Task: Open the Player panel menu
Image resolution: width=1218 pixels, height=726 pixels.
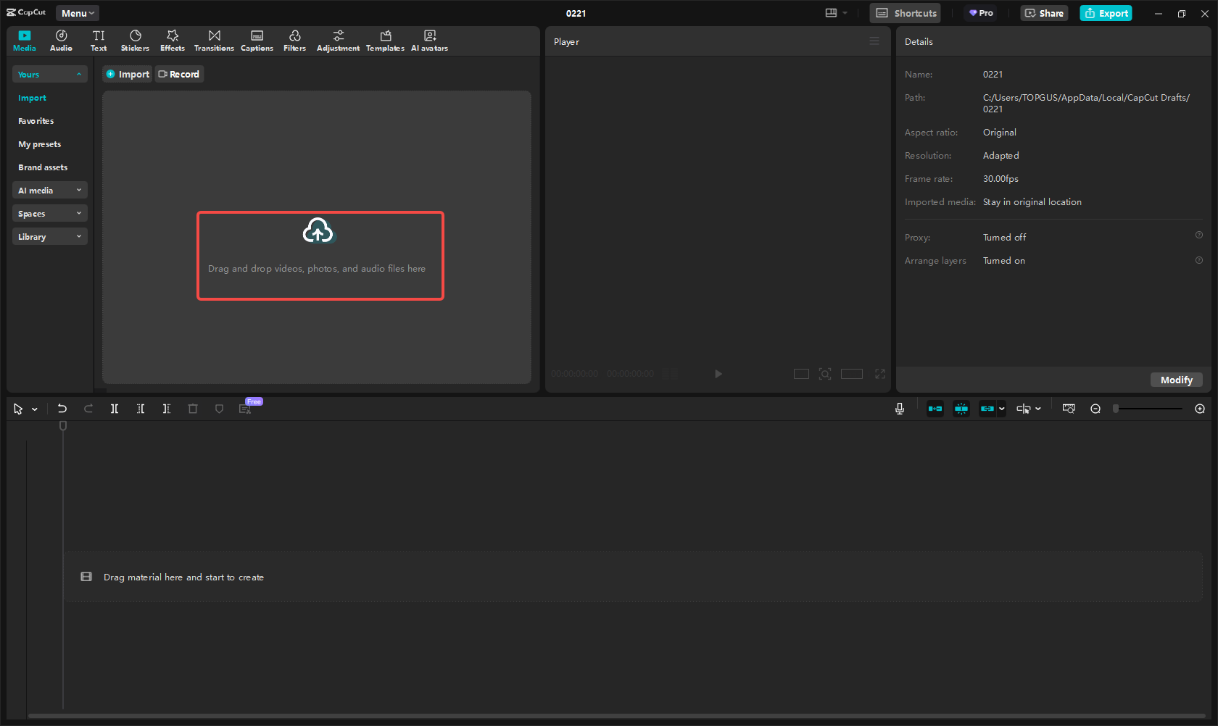Action: 874,41
